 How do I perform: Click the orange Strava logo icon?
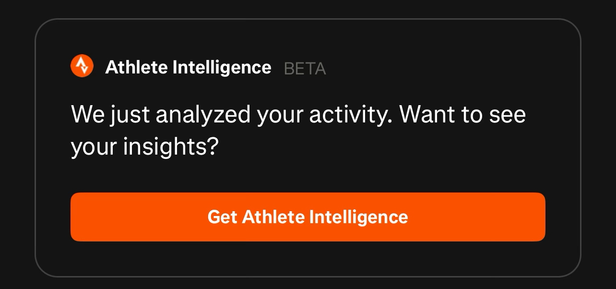coord(82,66)
